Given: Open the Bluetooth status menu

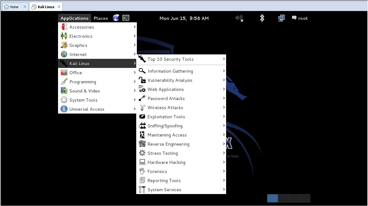Looking at the screenshot, I should coord(262,18).
